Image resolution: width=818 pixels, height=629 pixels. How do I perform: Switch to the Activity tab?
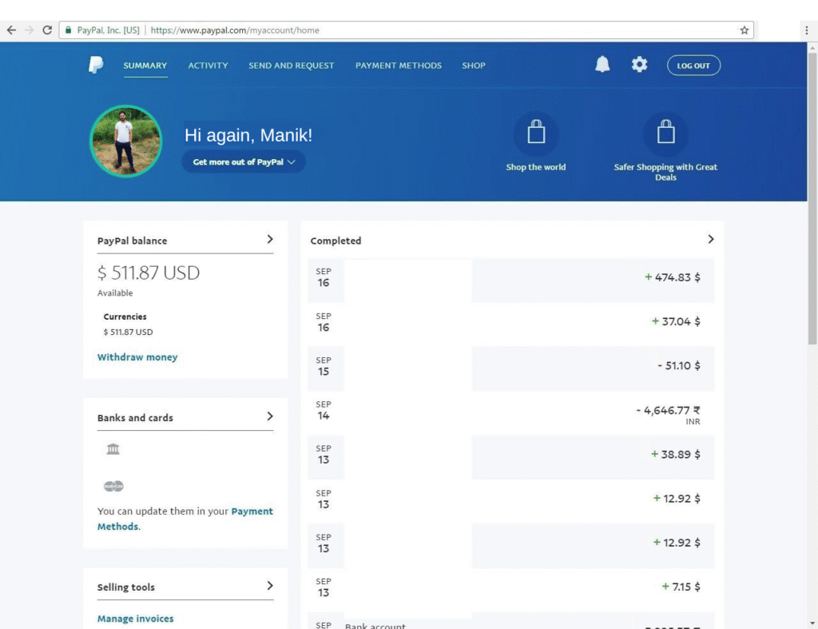click(208, 66)
